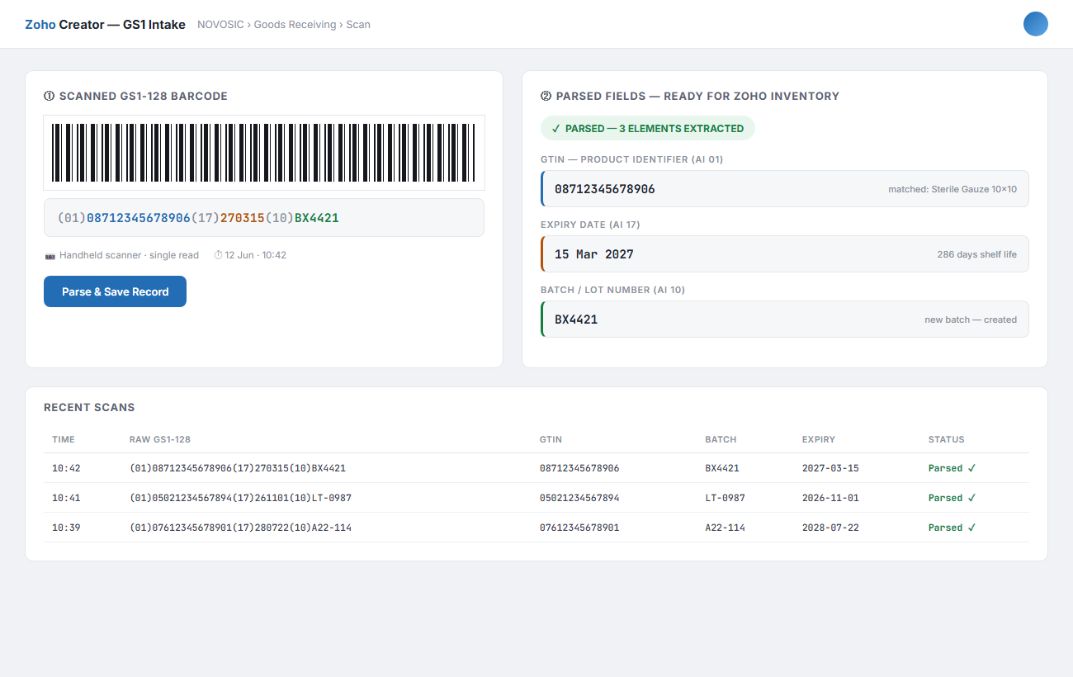Click the RAW GS1-128 column header
Screen dimensions: 1073x677
click(160, 439)
